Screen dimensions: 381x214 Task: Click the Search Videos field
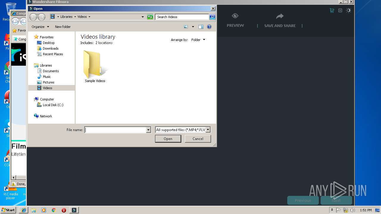tap(182, 17)
